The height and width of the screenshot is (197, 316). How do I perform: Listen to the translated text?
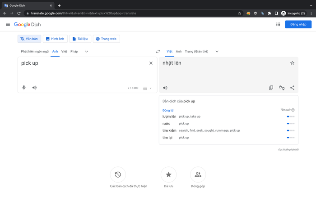165,88
